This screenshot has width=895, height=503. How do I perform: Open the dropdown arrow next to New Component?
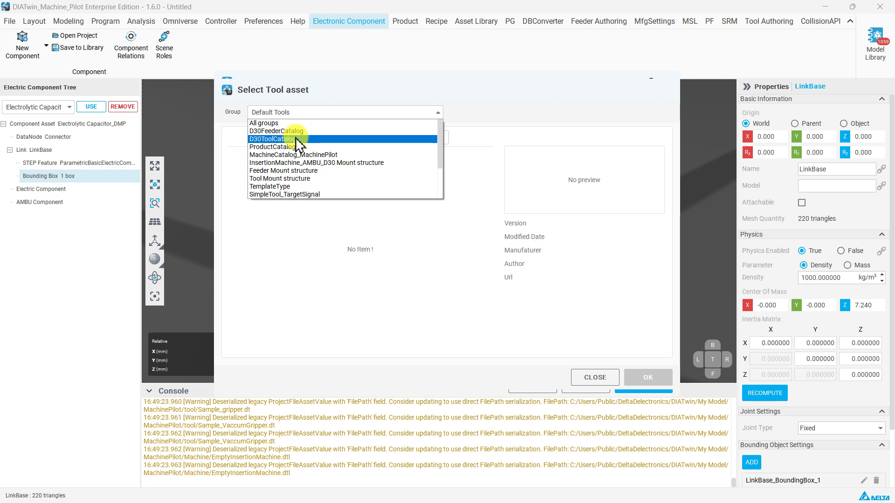coord(46,46)
